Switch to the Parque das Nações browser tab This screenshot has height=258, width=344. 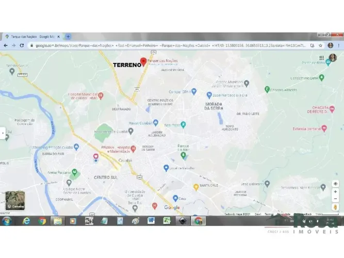pos(31,37)
